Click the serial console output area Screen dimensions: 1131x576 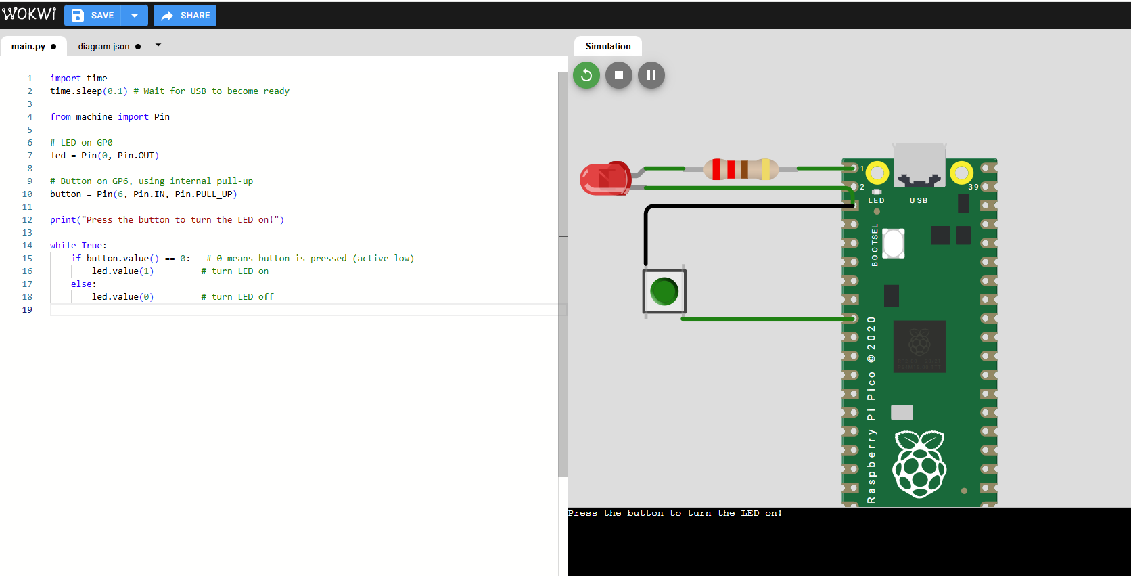coord(848,541)
